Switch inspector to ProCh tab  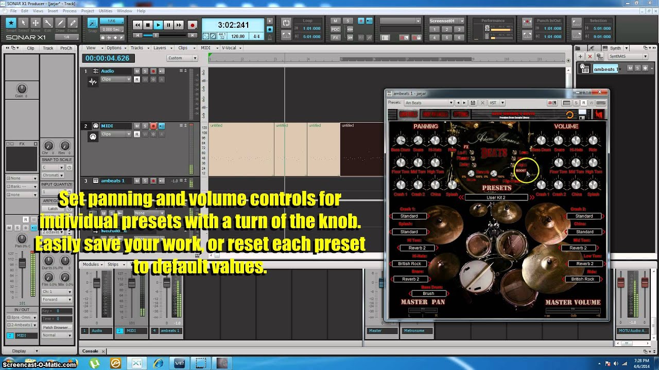coord(66,48)
